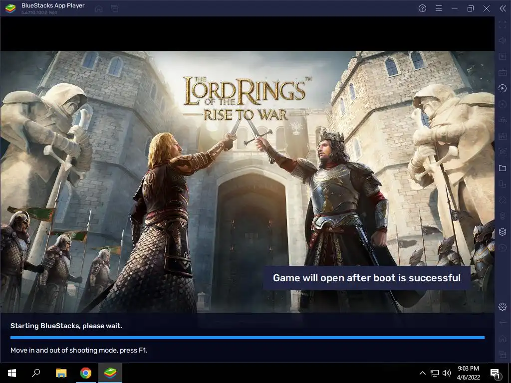Click the dimmed circular sync icon below macro icon
This screenshot has height=383, width=511.
pyautogui.click(x=503, y=104)
